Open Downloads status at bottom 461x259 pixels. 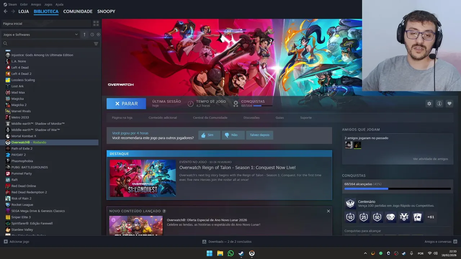[x=227, y=242]
